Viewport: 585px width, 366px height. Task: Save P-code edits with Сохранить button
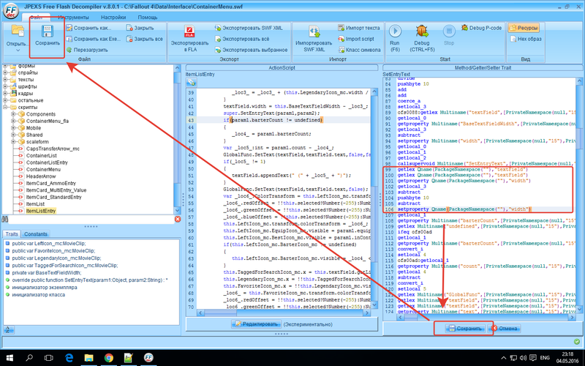(465, 329)
